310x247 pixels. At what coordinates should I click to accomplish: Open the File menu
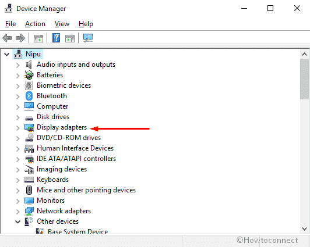[x=10, y=24]
